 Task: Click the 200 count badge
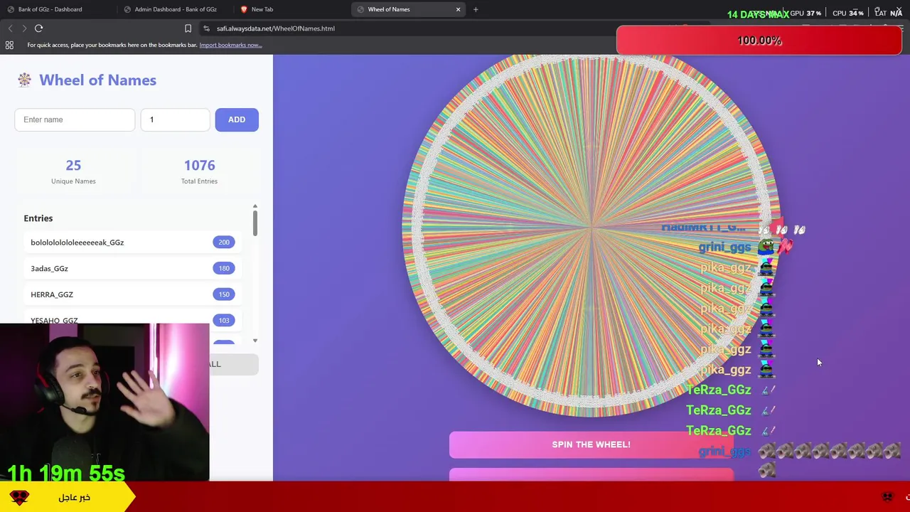[x=224, y=242]
